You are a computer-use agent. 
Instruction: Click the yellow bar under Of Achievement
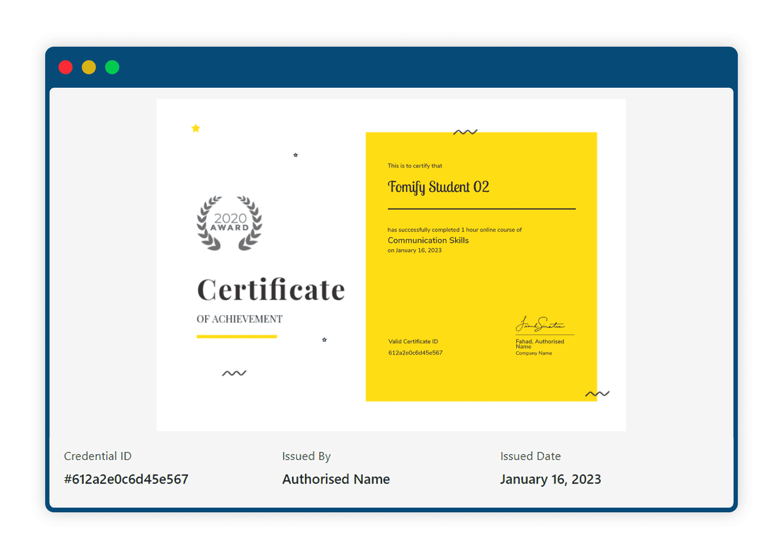237,337
